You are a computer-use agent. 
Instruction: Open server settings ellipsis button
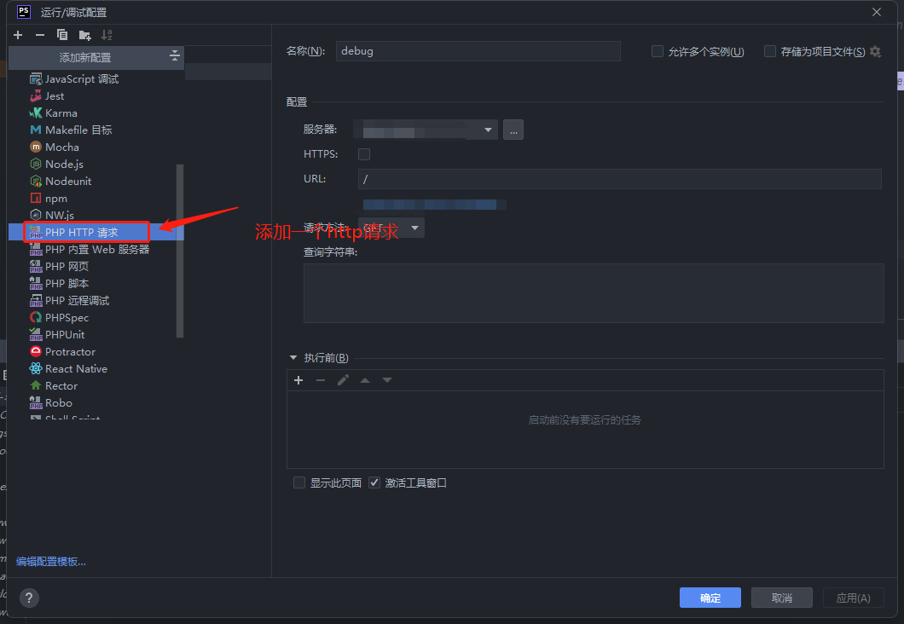click(513, 130)
